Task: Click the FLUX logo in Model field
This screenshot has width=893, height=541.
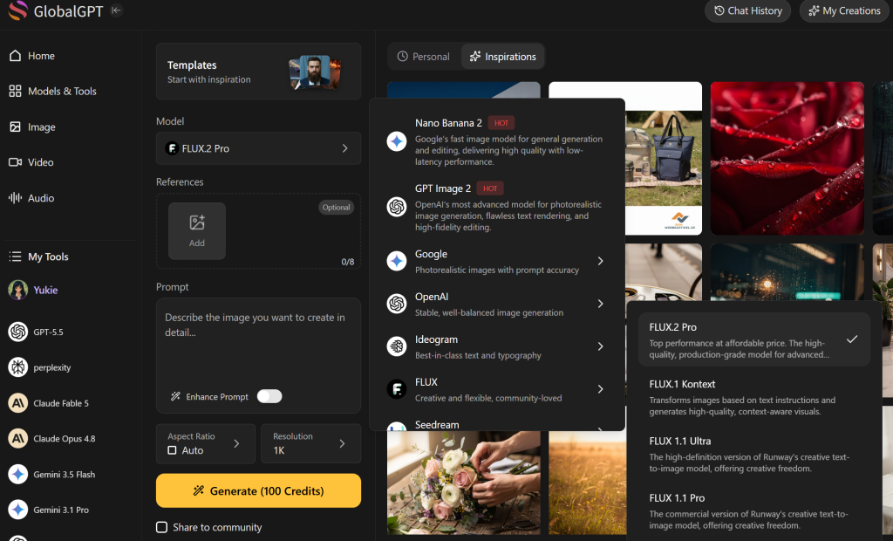Action: click(172, 148)
